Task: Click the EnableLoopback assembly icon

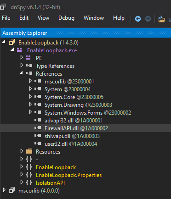Action: (x=11, y=42)
